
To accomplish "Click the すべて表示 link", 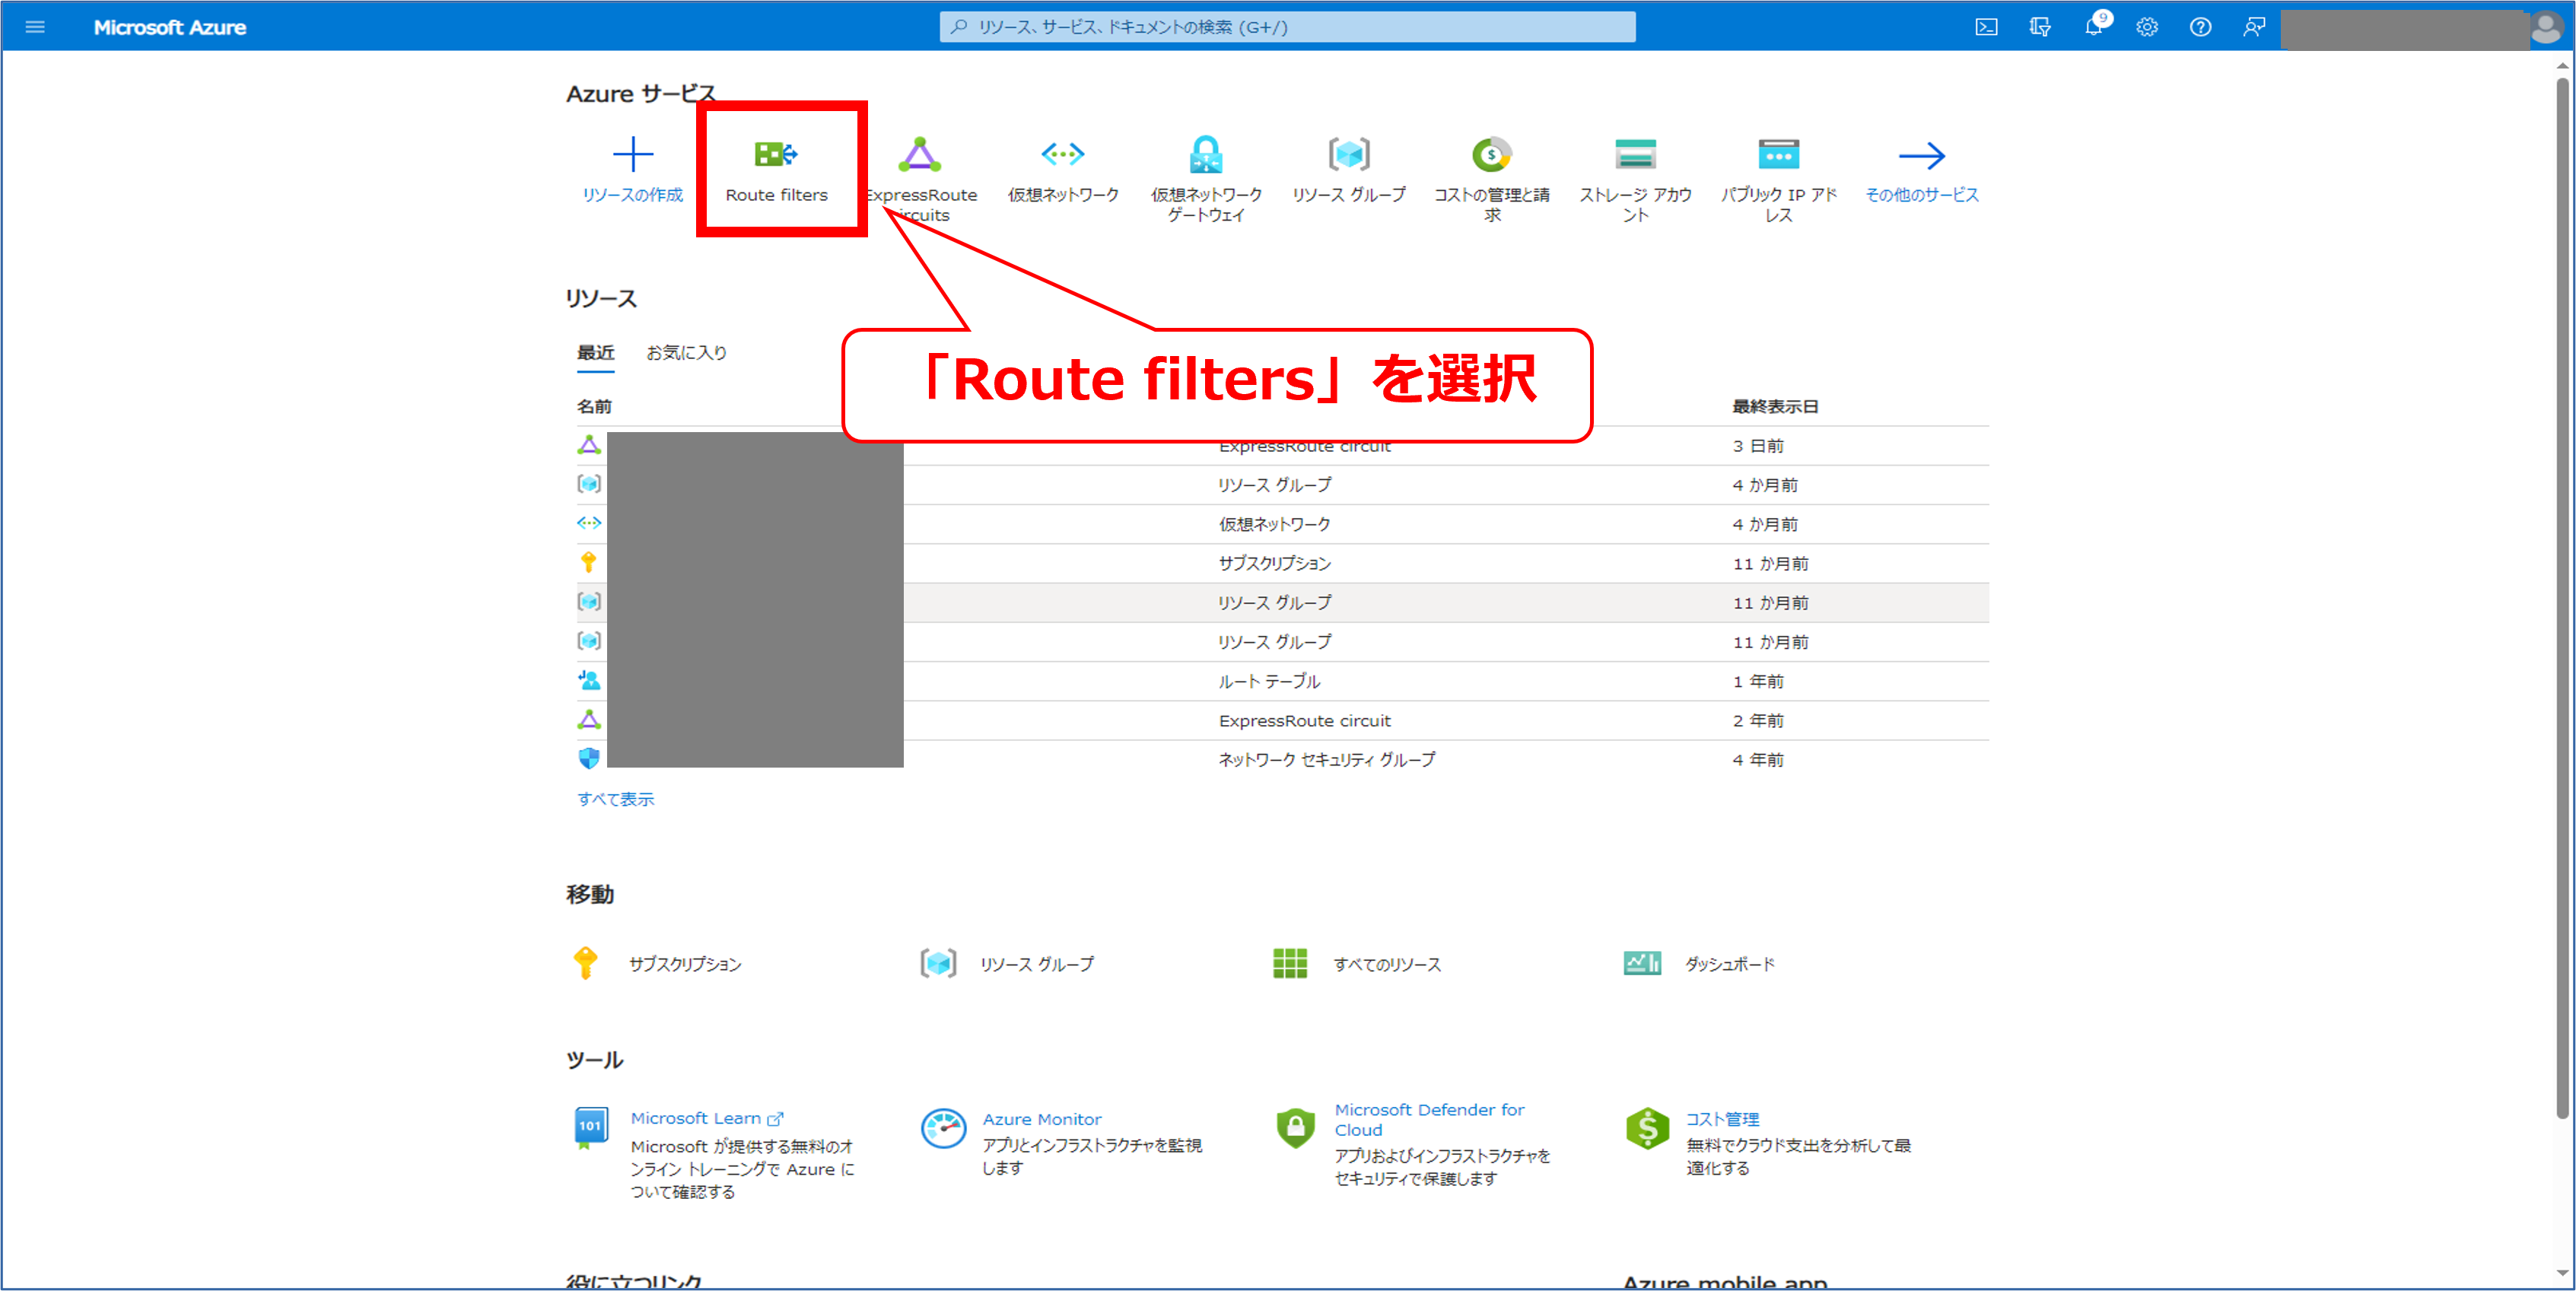I will tap(615, 799).
